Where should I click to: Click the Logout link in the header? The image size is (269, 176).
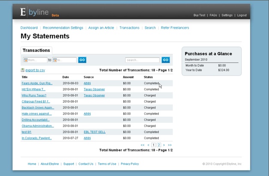click(x=242, y=15)
